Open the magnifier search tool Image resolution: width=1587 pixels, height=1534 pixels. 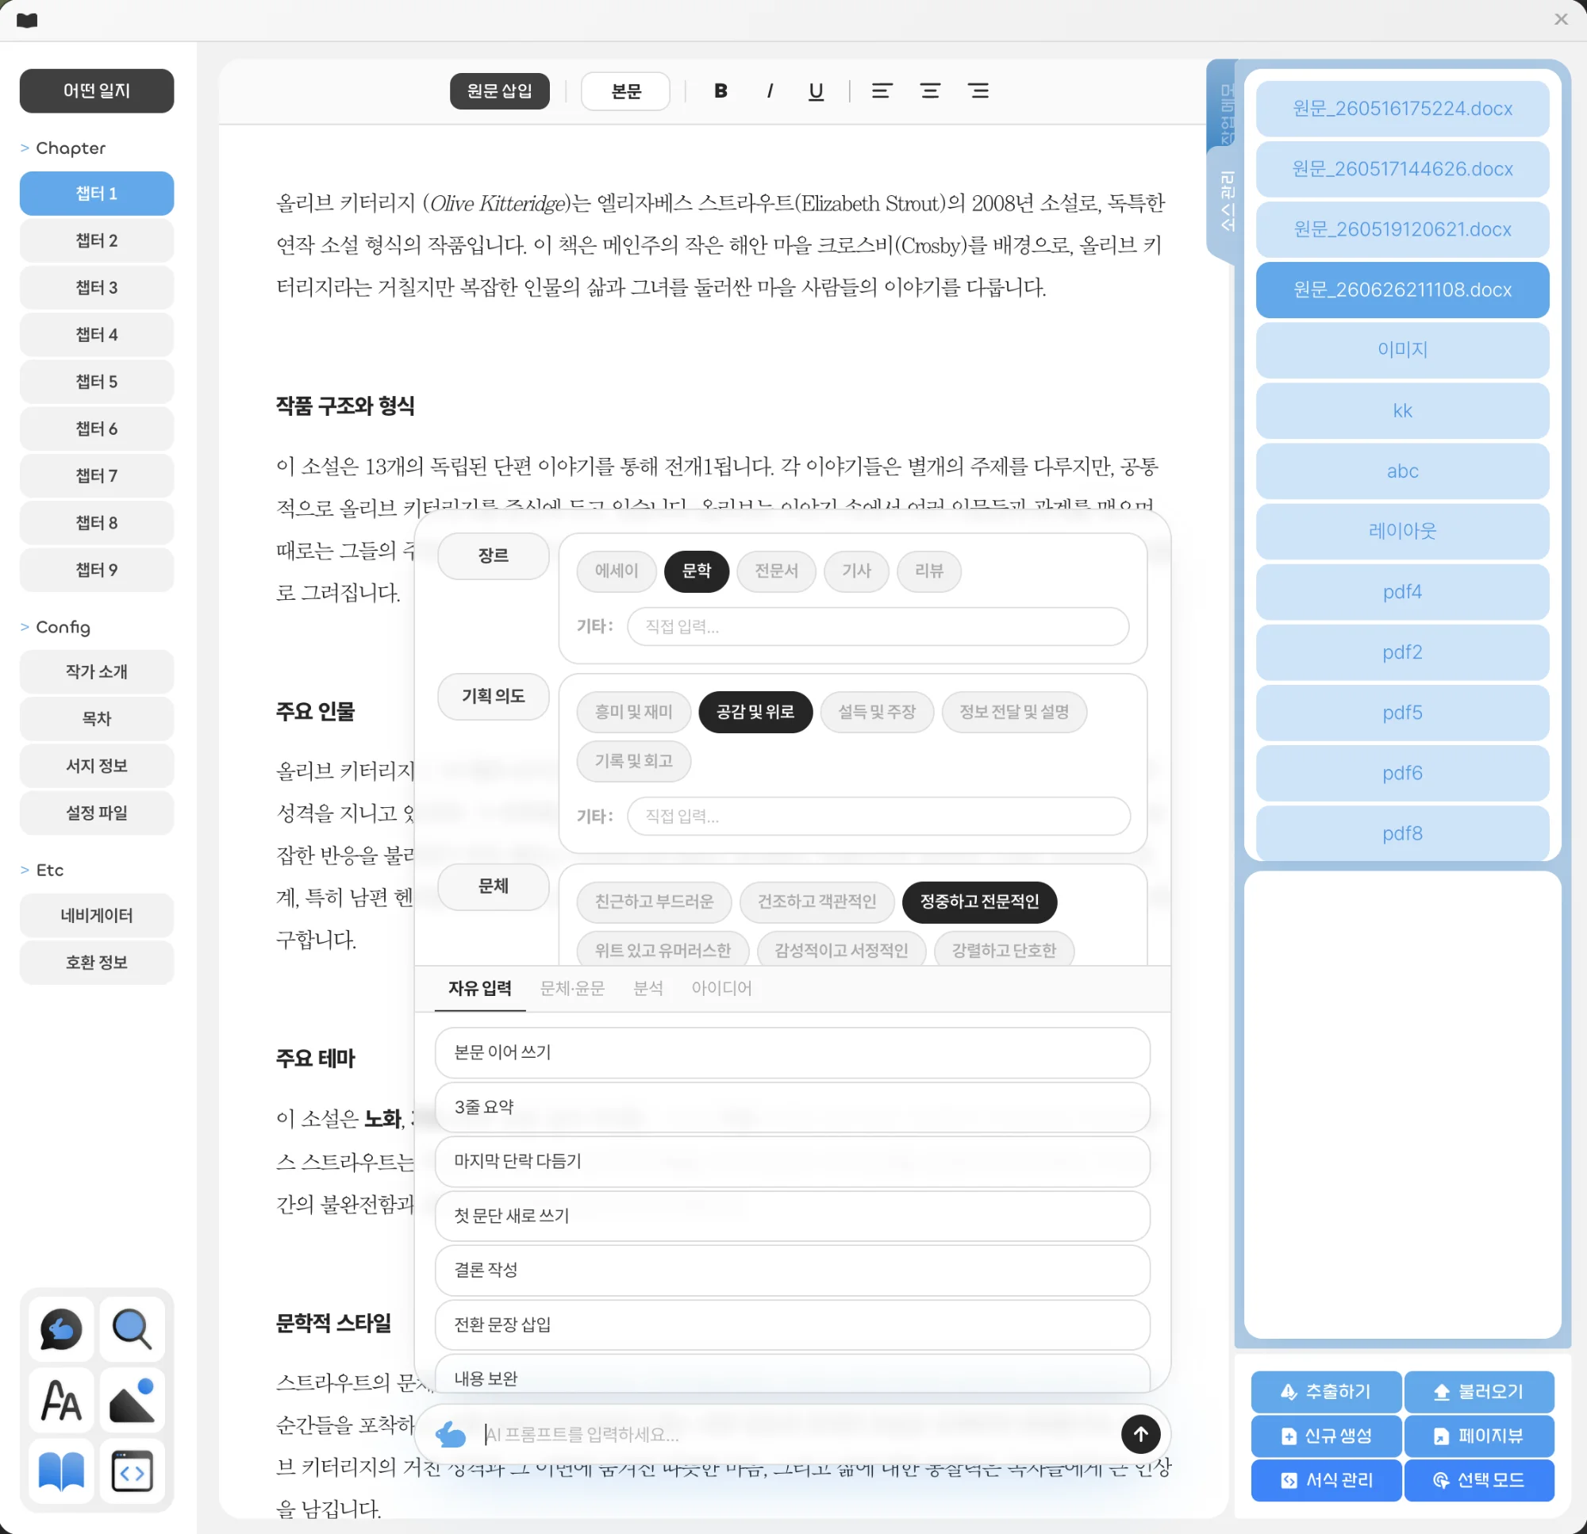(131, 1328)
